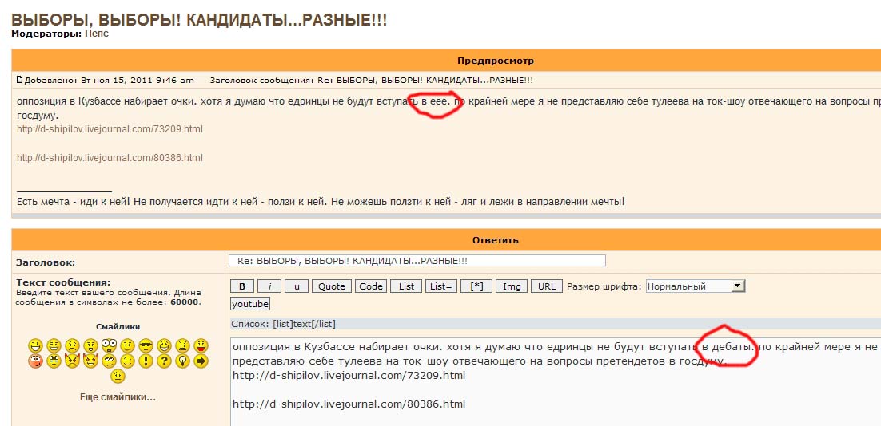881x426 pixels.
Task: Insert the sunglasses cool smiley
Action: [146, 345]
